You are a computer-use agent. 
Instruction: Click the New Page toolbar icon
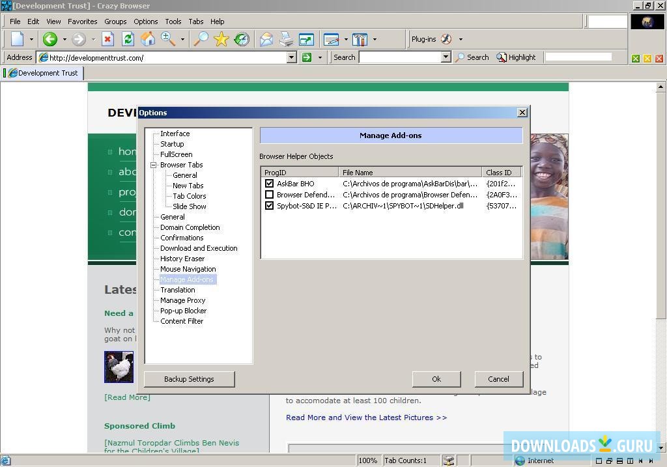[18, 39]
